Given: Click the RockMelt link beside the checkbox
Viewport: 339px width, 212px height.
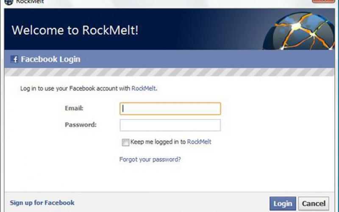Looking at the screenshot, I should (199, 142).
